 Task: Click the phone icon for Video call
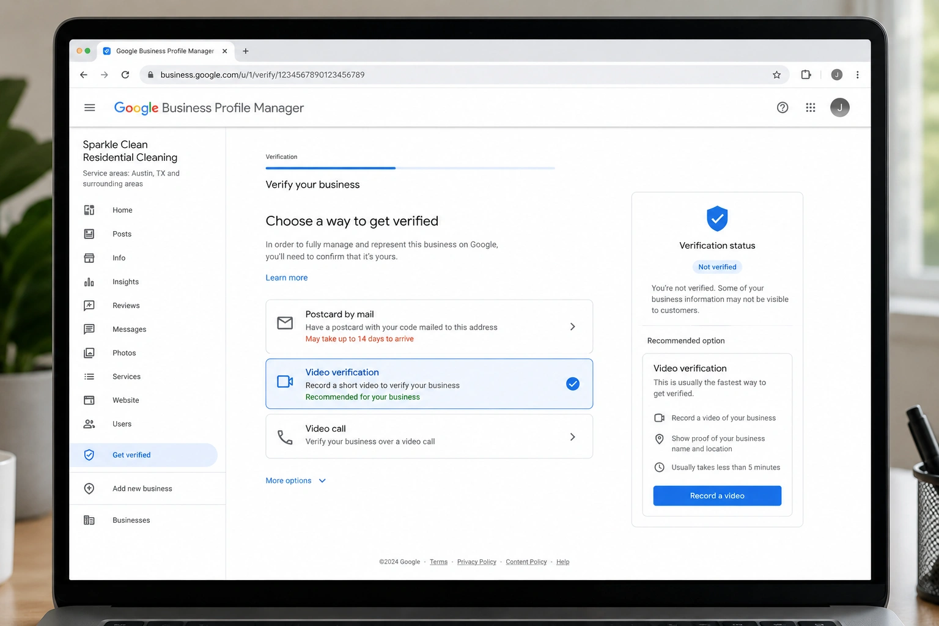point(285,437)
